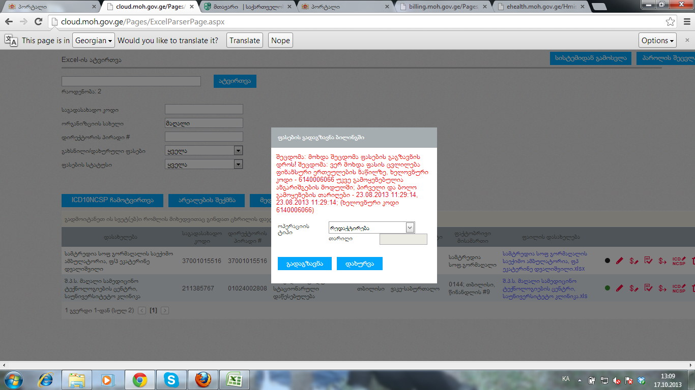Click the left arrow of the horizontal scrollbar
This screenshot has height=390, width=695.
coord(5,365)
